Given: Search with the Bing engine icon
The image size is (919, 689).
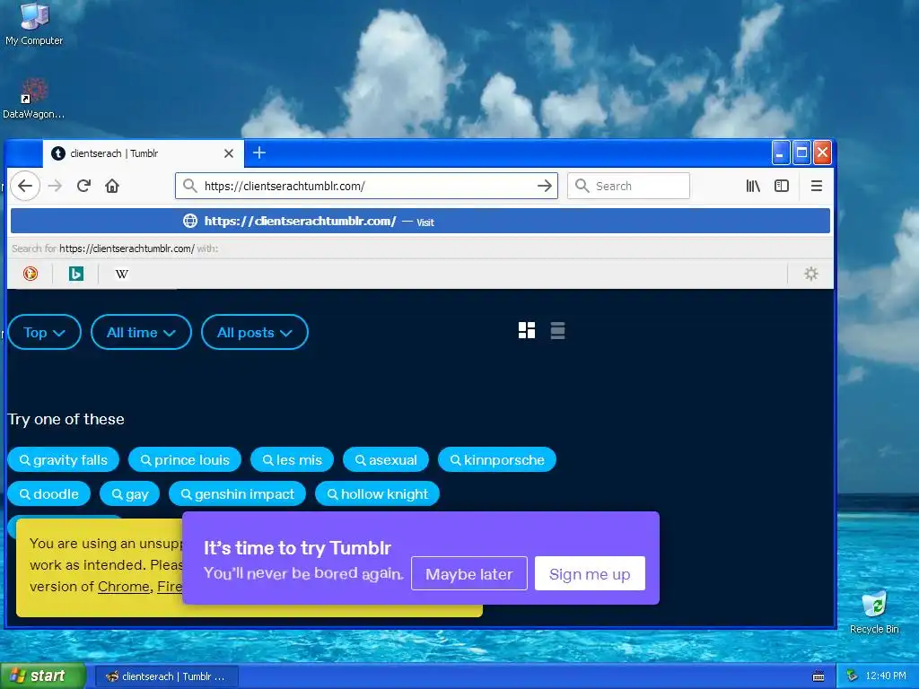Looking at the screenshot, I should [76, 274].
